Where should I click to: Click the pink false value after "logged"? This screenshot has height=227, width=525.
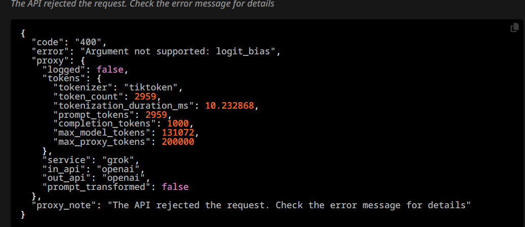pyautogui.click(x=110, y=70)
